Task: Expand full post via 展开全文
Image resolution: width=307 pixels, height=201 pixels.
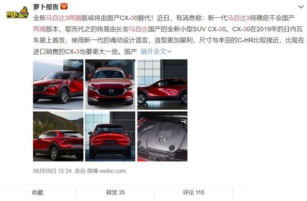Action: click(156, 52)
